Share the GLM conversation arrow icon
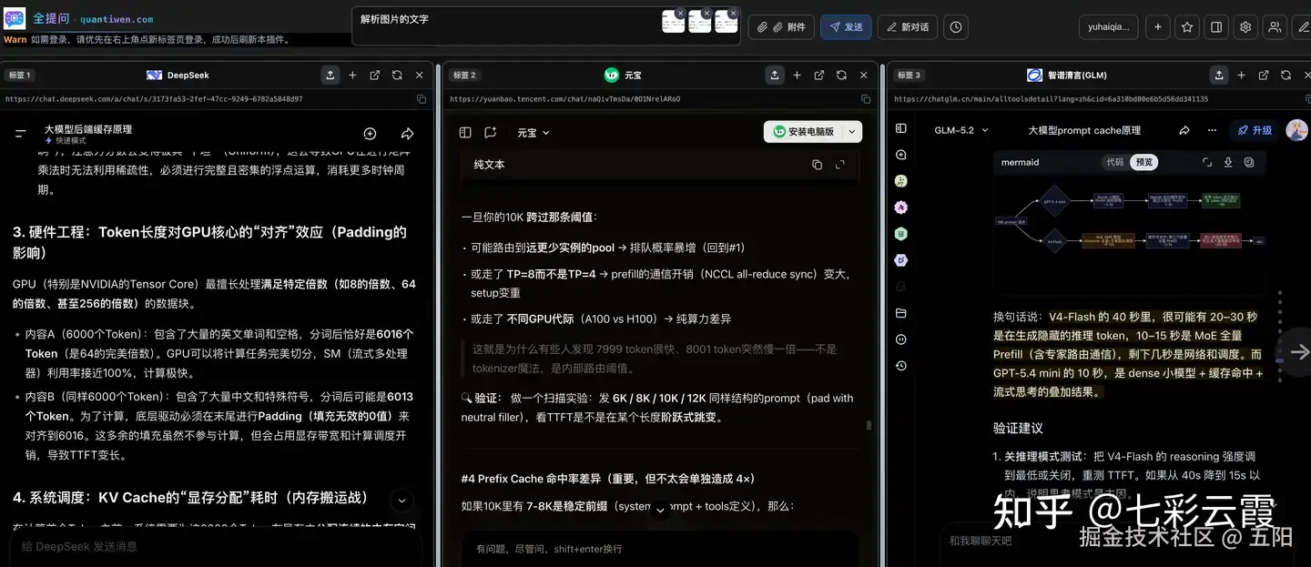This screenshot has width=1311, height=567. click(1184, 130)
